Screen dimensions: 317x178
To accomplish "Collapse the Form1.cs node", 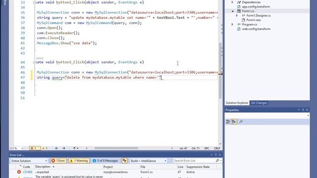I will [232, 11].
